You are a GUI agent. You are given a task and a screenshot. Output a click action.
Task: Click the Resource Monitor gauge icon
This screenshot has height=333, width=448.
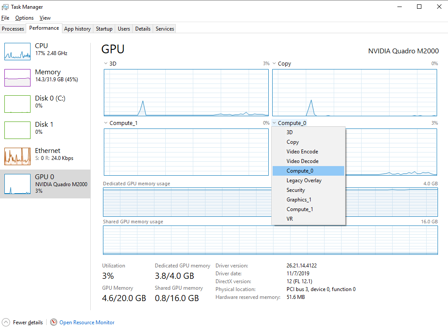(53, 322)
